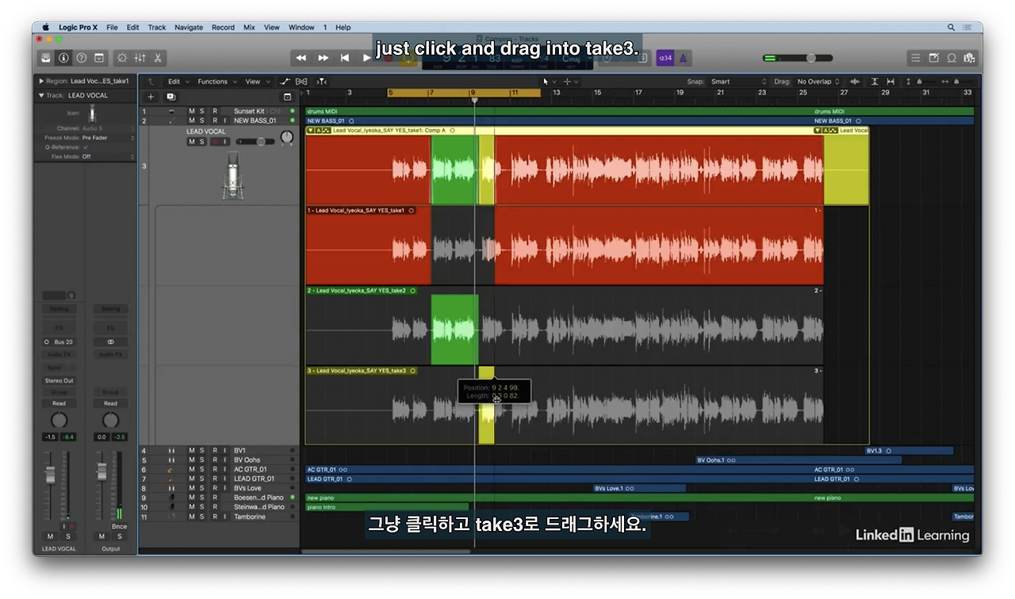1015x599 pixels.
Task: Click the Rewind transport button
Action: tap(301, 58)
